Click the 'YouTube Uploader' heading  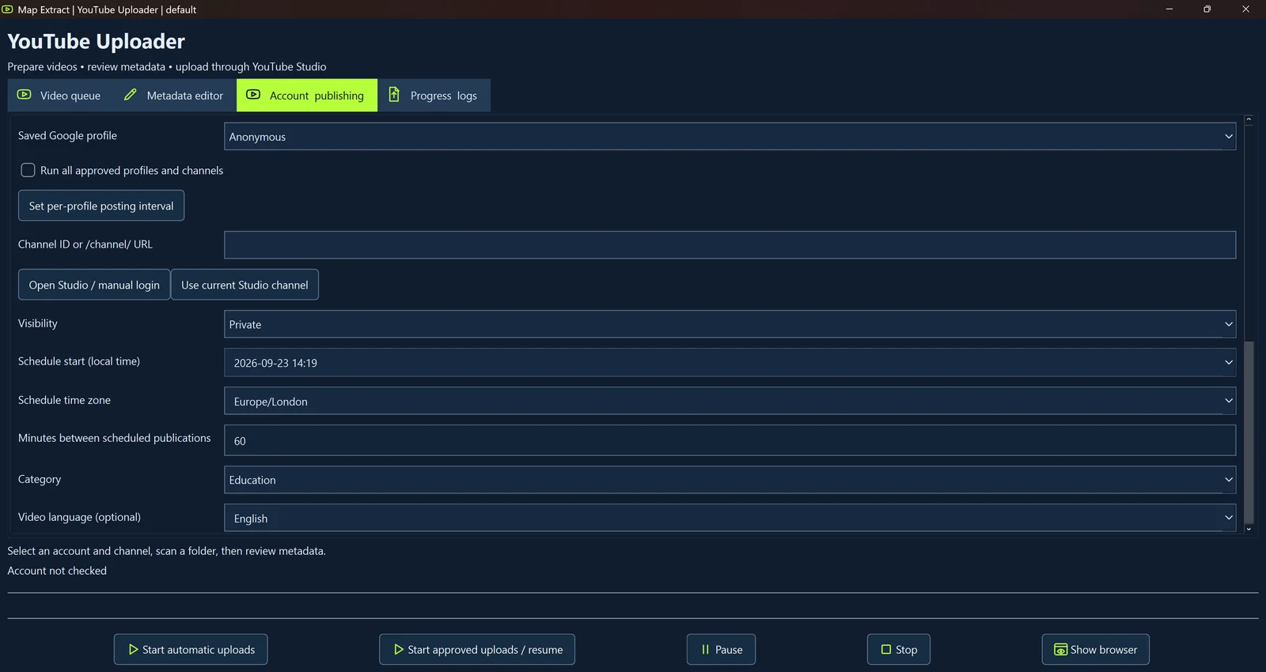tap(96, 41)
